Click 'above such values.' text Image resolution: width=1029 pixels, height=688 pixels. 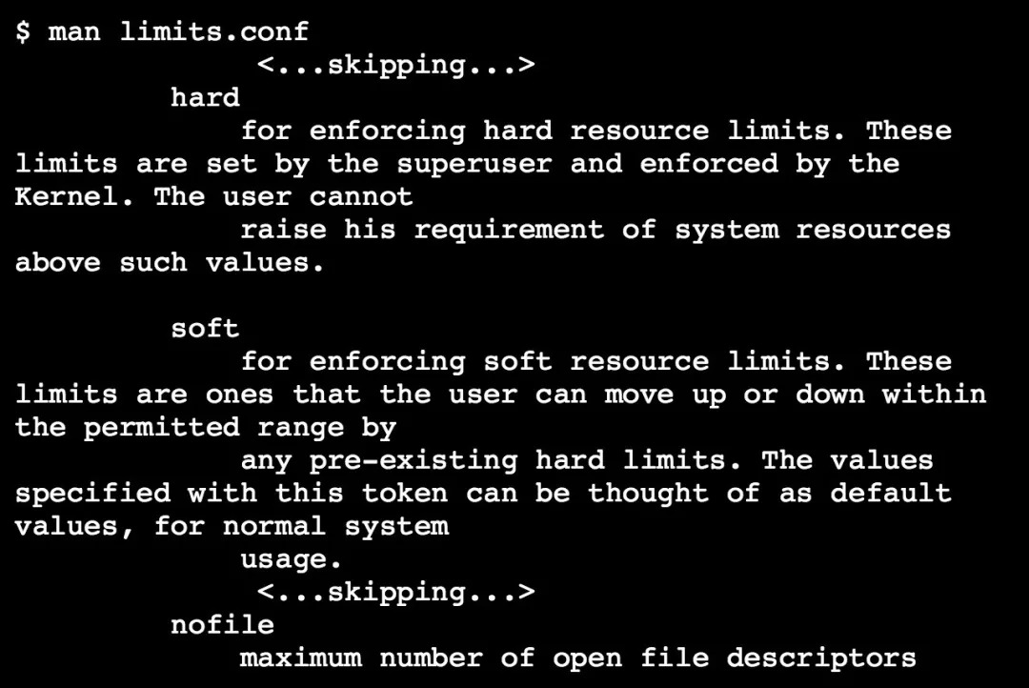click(170, 263)
